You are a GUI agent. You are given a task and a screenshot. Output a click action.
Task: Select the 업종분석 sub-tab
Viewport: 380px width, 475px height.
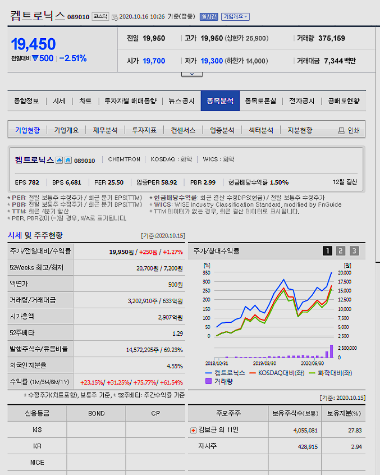coord(222,130)
